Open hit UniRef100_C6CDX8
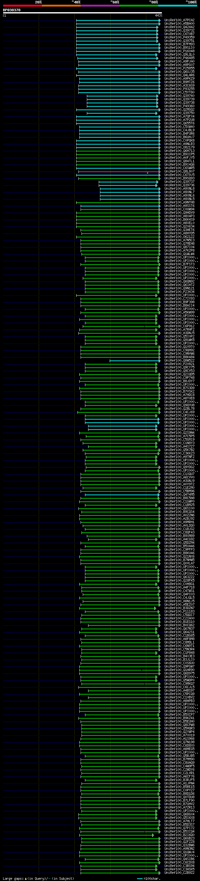This screenshot has height=881, width=200. [179, 863]
